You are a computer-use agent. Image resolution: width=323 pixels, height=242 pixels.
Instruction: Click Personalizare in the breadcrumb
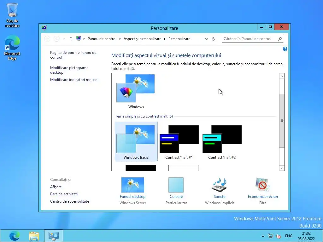point(179,39)
